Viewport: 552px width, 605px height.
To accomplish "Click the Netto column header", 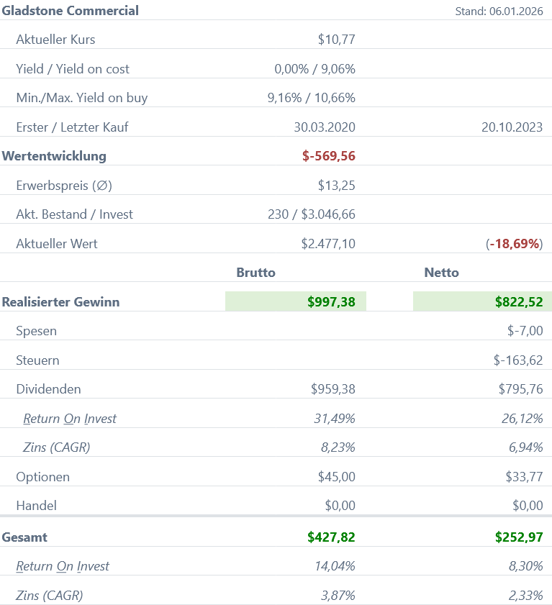I will tap(441, 273).
